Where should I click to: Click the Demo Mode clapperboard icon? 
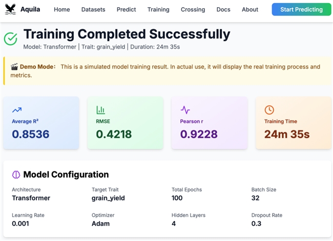pos(14,67)
